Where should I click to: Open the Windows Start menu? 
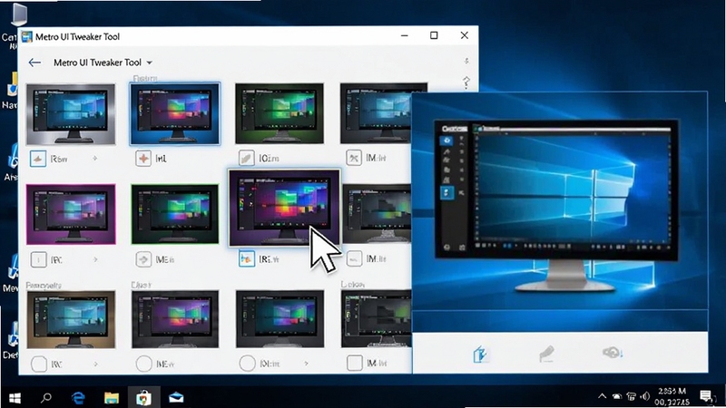pos(15,398)
